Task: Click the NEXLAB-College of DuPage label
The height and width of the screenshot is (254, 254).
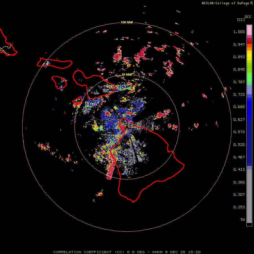Action: [225, 3]
